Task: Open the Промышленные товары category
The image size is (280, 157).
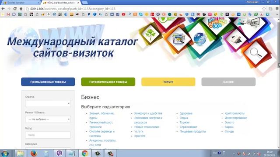Action: (48, 82)
